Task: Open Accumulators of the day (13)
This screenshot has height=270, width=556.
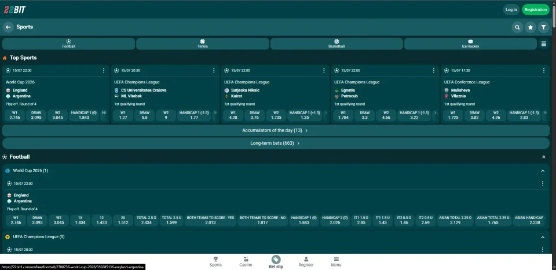Action: [x=276, y=130]
